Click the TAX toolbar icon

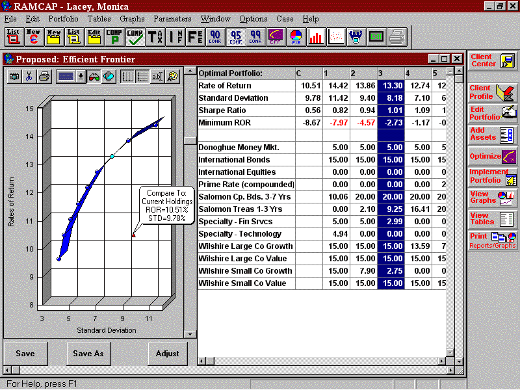coord(155,36)
